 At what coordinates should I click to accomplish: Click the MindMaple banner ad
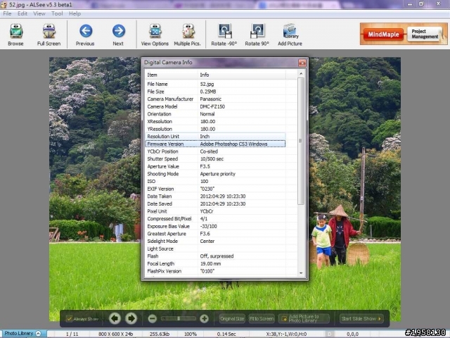pos(383,35)
